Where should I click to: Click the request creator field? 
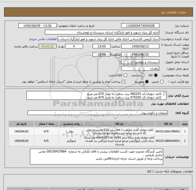click(x=108, y=39)
